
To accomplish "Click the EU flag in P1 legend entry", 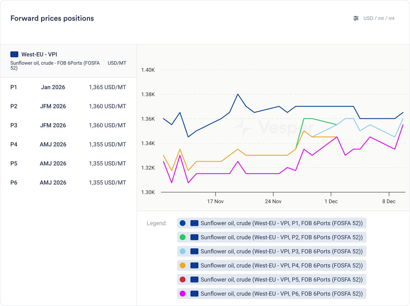I will 194,223.
